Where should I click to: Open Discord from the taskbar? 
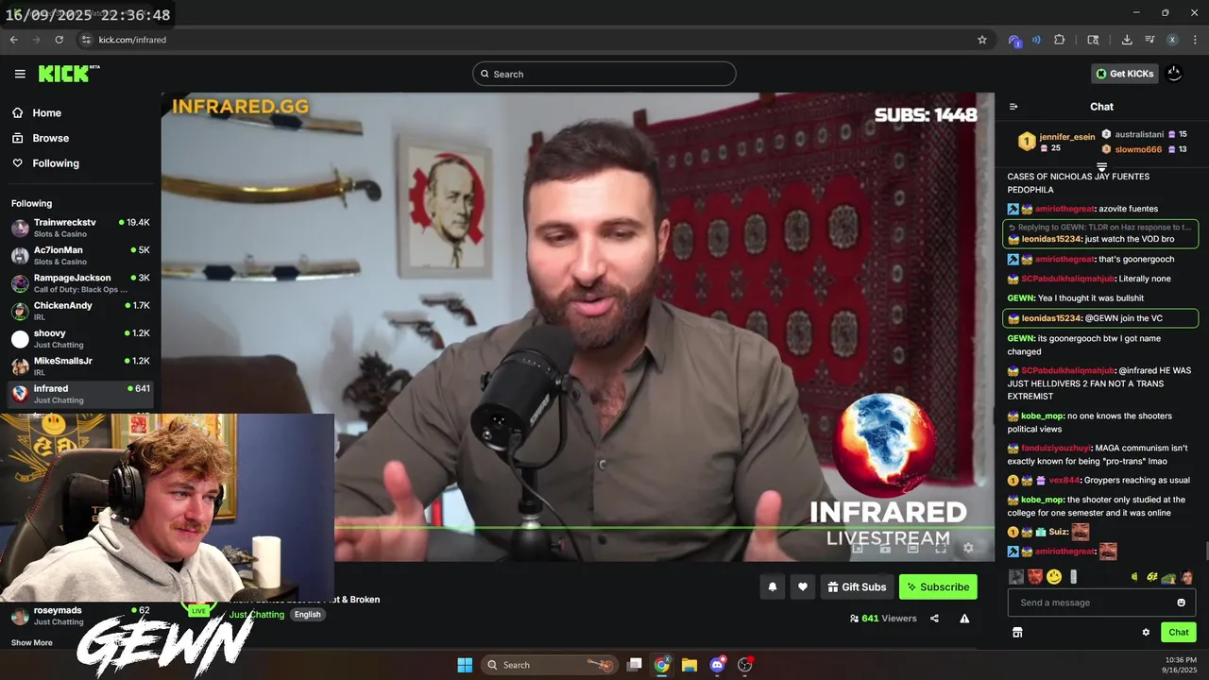point(717,665)
